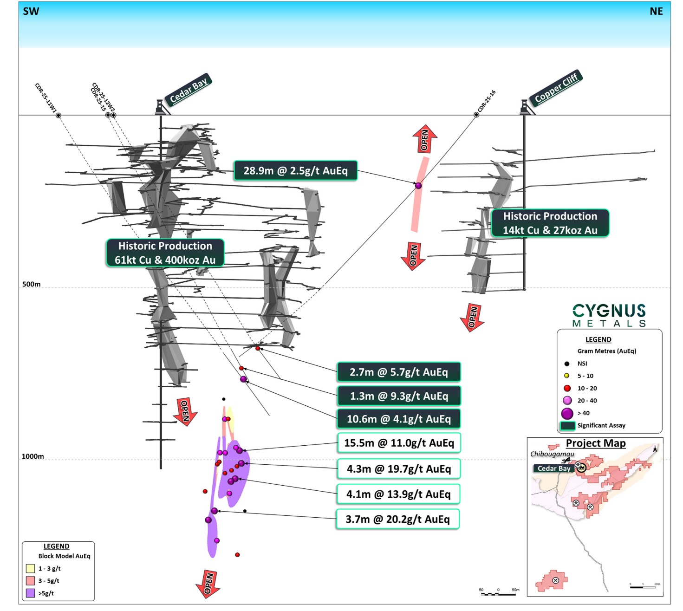Select the >5g/t purple color swatch

pos(30,593)
